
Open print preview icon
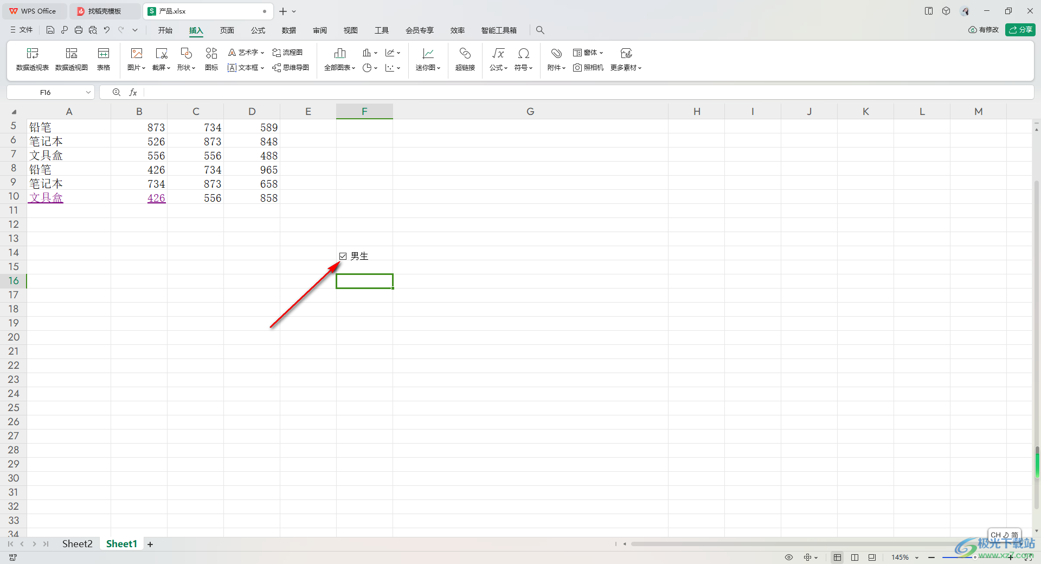[93, 30]
